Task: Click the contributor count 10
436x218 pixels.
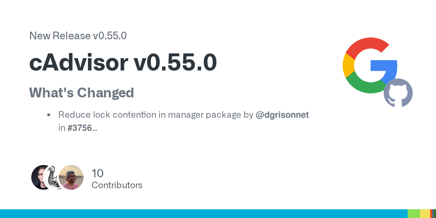Action: coord(98,173)
